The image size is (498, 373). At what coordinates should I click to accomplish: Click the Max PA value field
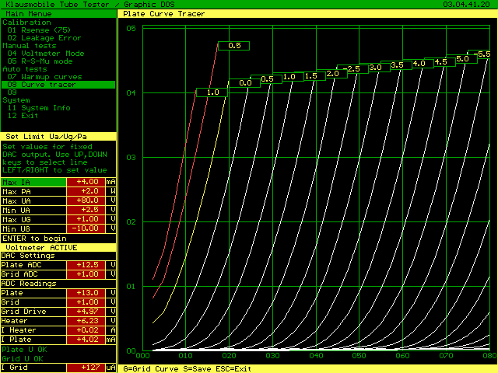pos(87,191)
